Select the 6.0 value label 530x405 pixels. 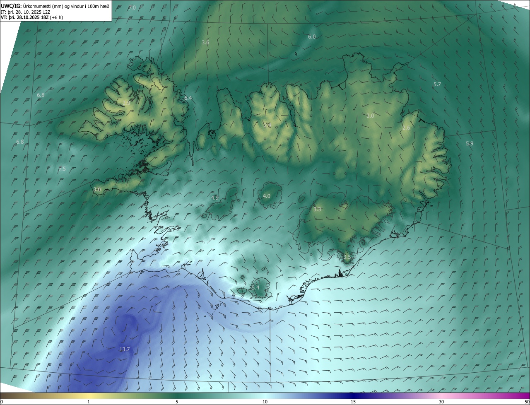tap(312, 37)
